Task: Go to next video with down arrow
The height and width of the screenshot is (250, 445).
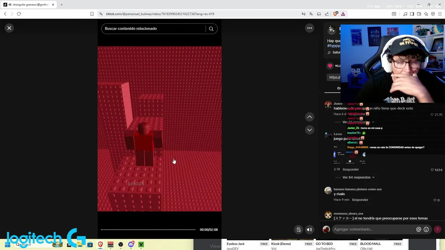Action: pos(309,130)
